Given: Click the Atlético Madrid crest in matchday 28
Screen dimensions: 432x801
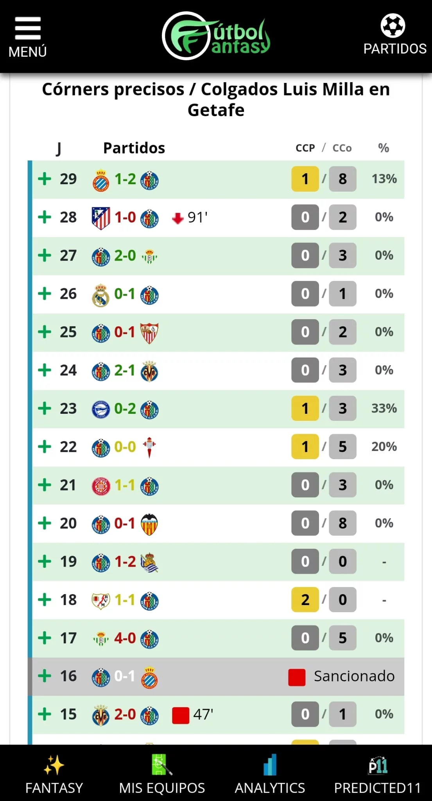Looking at the screenshot, I should (100, 218).
